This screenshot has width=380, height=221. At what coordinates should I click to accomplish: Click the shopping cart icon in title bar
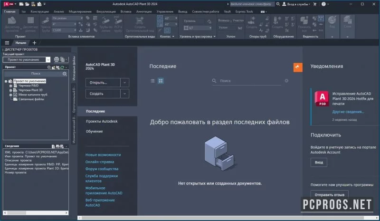[x=315, y=4]
